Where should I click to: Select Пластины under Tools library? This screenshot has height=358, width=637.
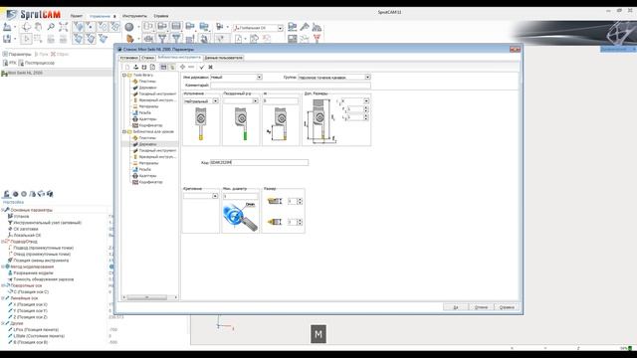[x=147, y=82]
